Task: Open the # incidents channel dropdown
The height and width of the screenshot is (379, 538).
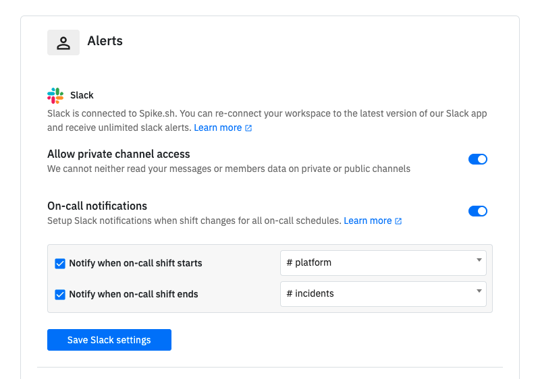Action: [x=383, y=294]
